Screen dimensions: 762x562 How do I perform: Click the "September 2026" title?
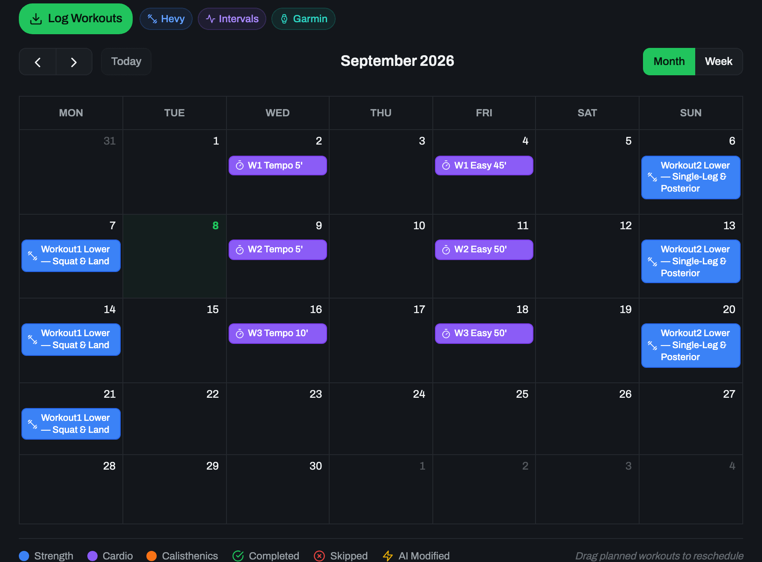pos(397,61)
